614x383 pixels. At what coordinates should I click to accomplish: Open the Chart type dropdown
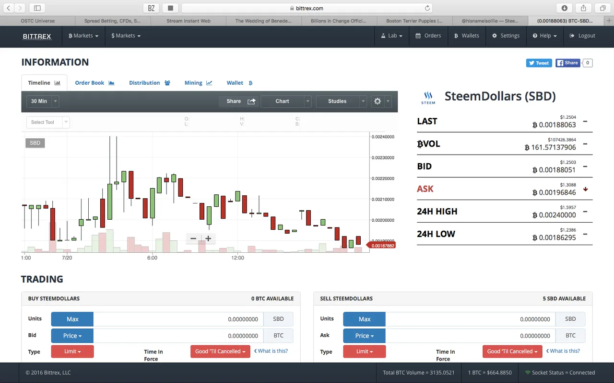point(286,101)
